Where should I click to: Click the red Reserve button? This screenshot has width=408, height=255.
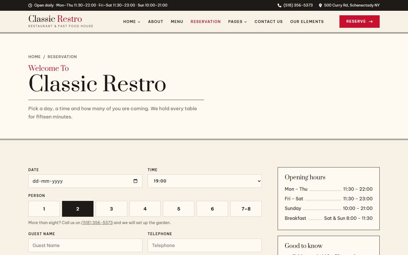359,22
